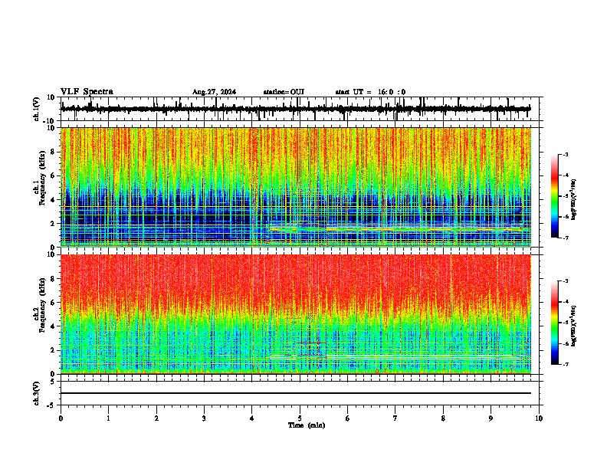The image size is (607, 469).
Task: Click the ch.2 "Frequency (kHz)" axis label
Action: pyautogui.click(x=42, y=305)
